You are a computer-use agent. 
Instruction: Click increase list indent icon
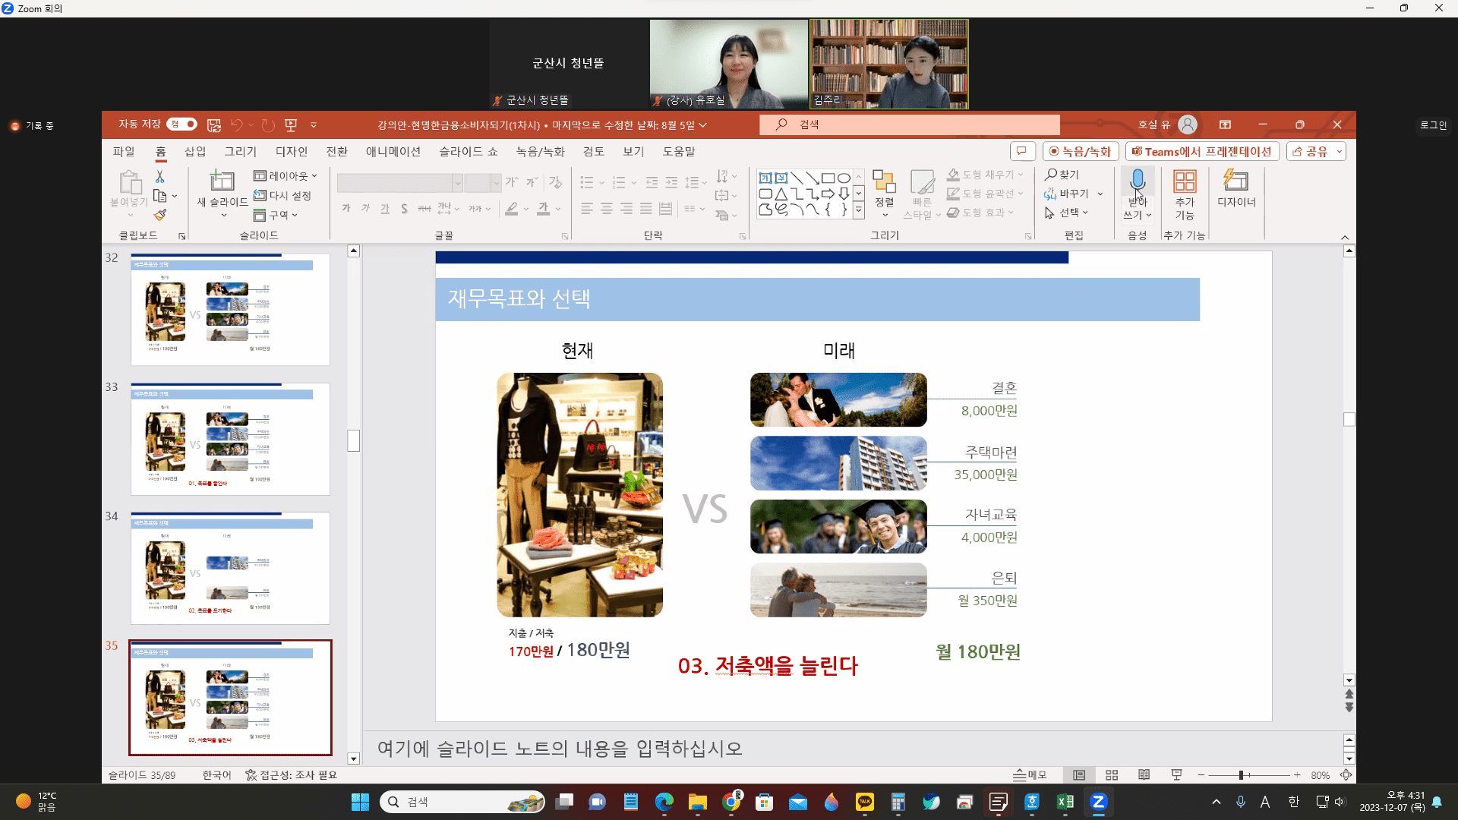pyautogui.click(x=671, y=182)
